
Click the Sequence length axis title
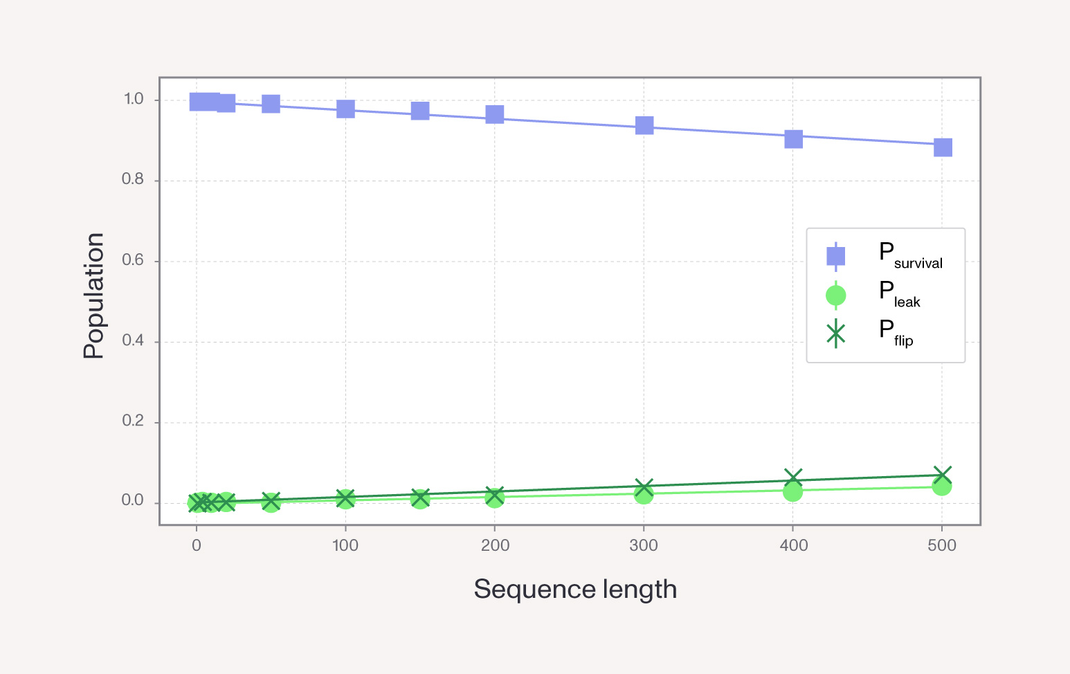[575, 590]
